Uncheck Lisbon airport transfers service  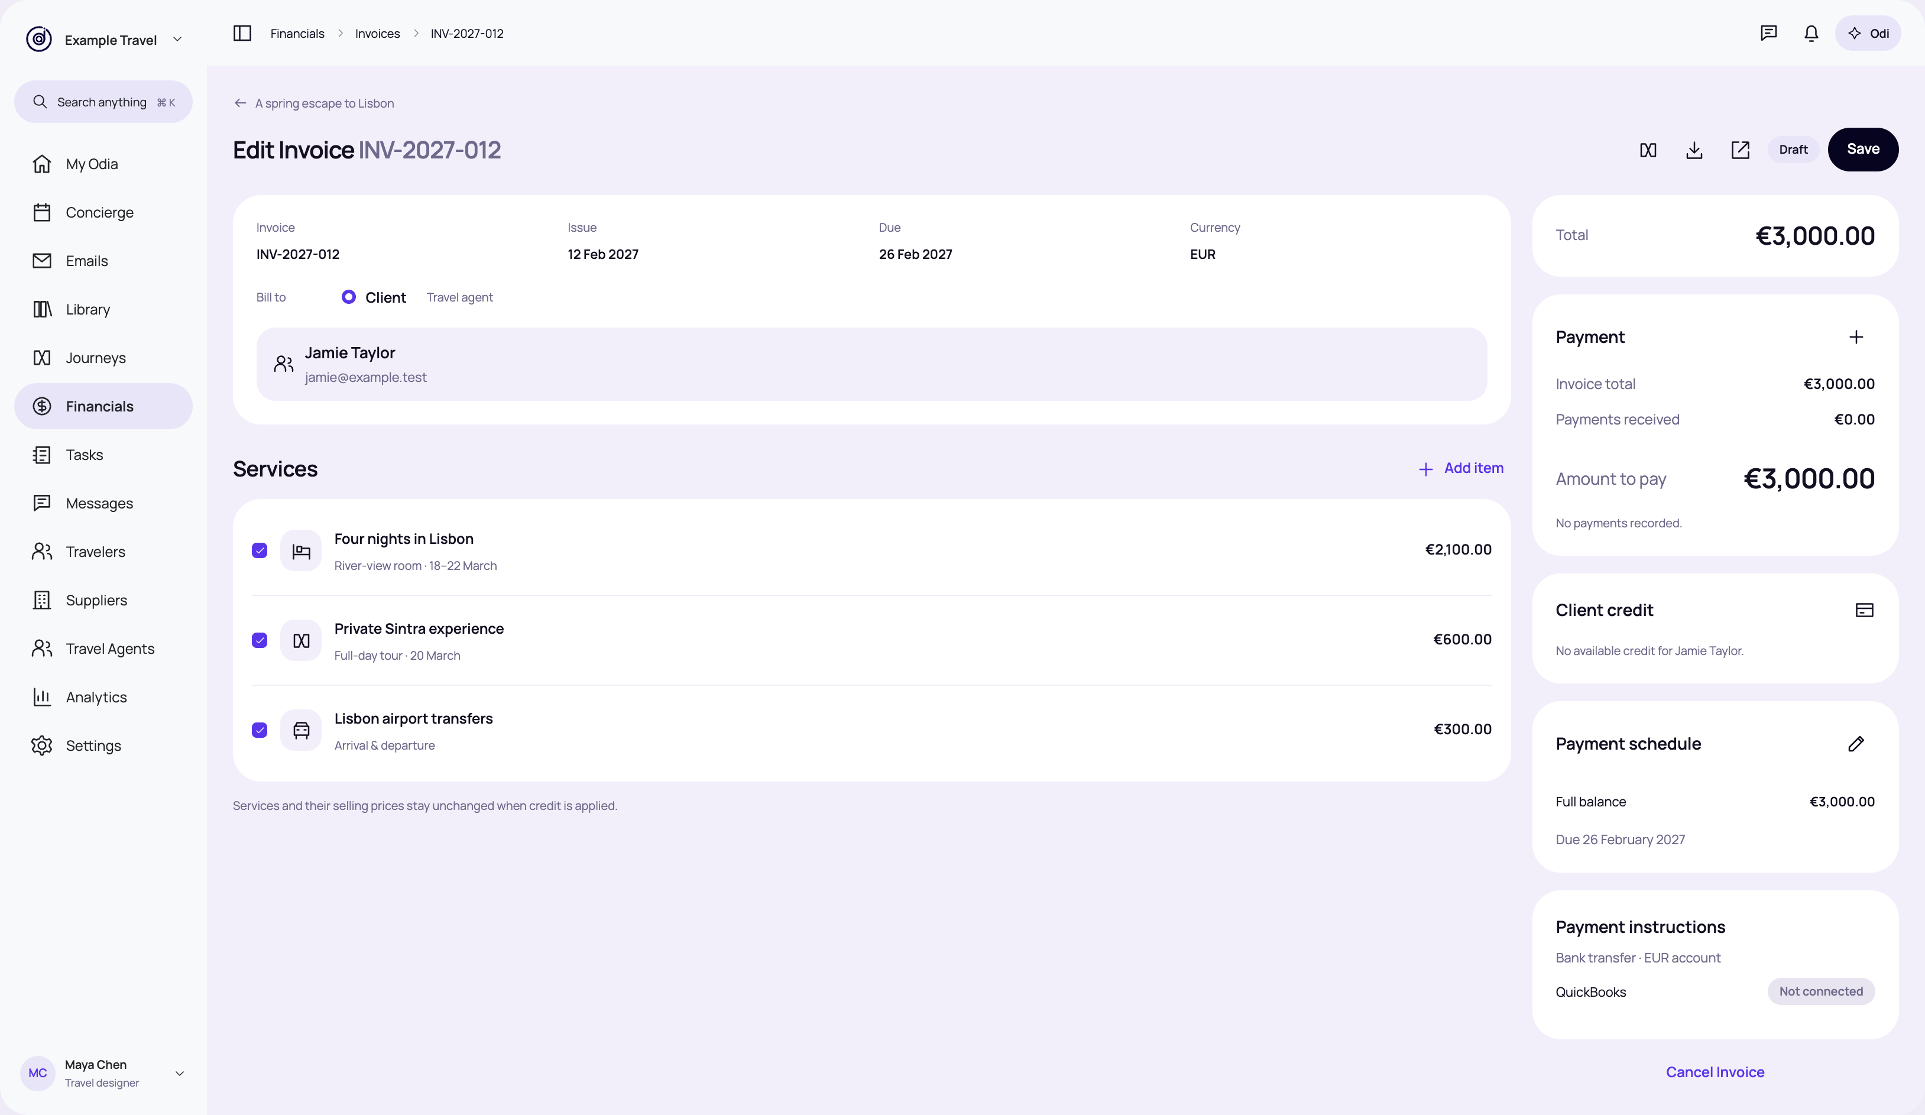pyautogui.click(x=260, y=730)
